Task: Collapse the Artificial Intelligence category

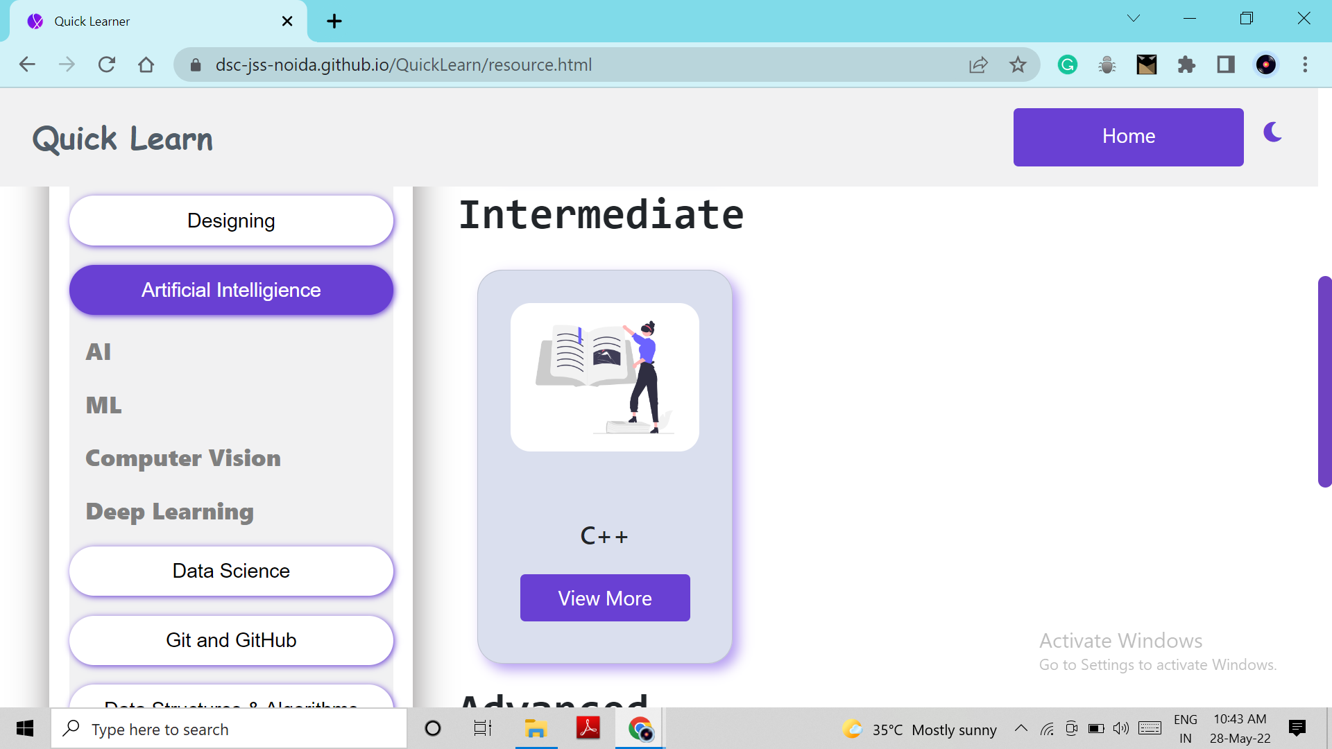Action: pyautogui.click(x=231, y=290)
